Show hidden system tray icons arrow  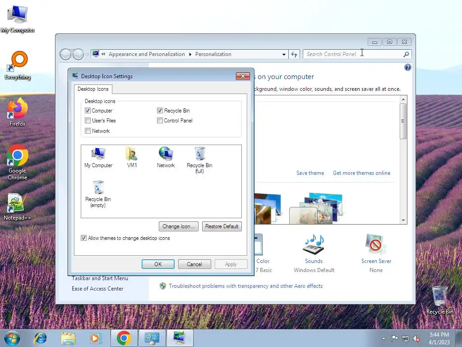pyautogui.click(x=383, y=338)
